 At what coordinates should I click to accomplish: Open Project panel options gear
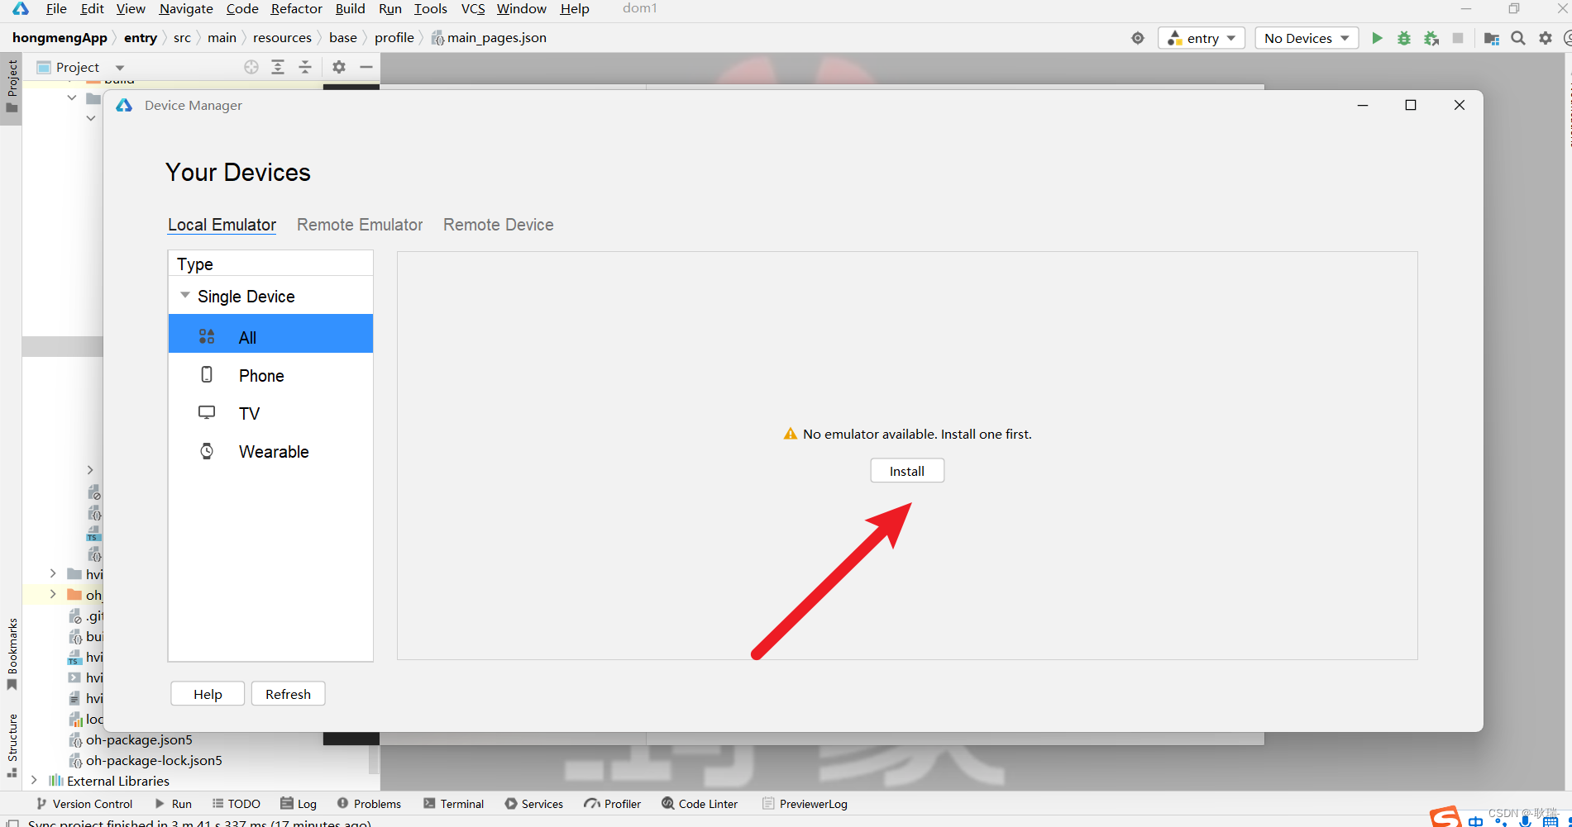point(339,67)
